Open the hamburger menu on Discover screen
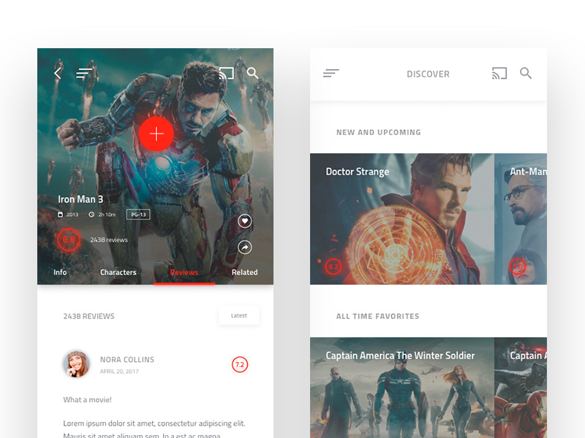585x438 pixels. point(331,74)
